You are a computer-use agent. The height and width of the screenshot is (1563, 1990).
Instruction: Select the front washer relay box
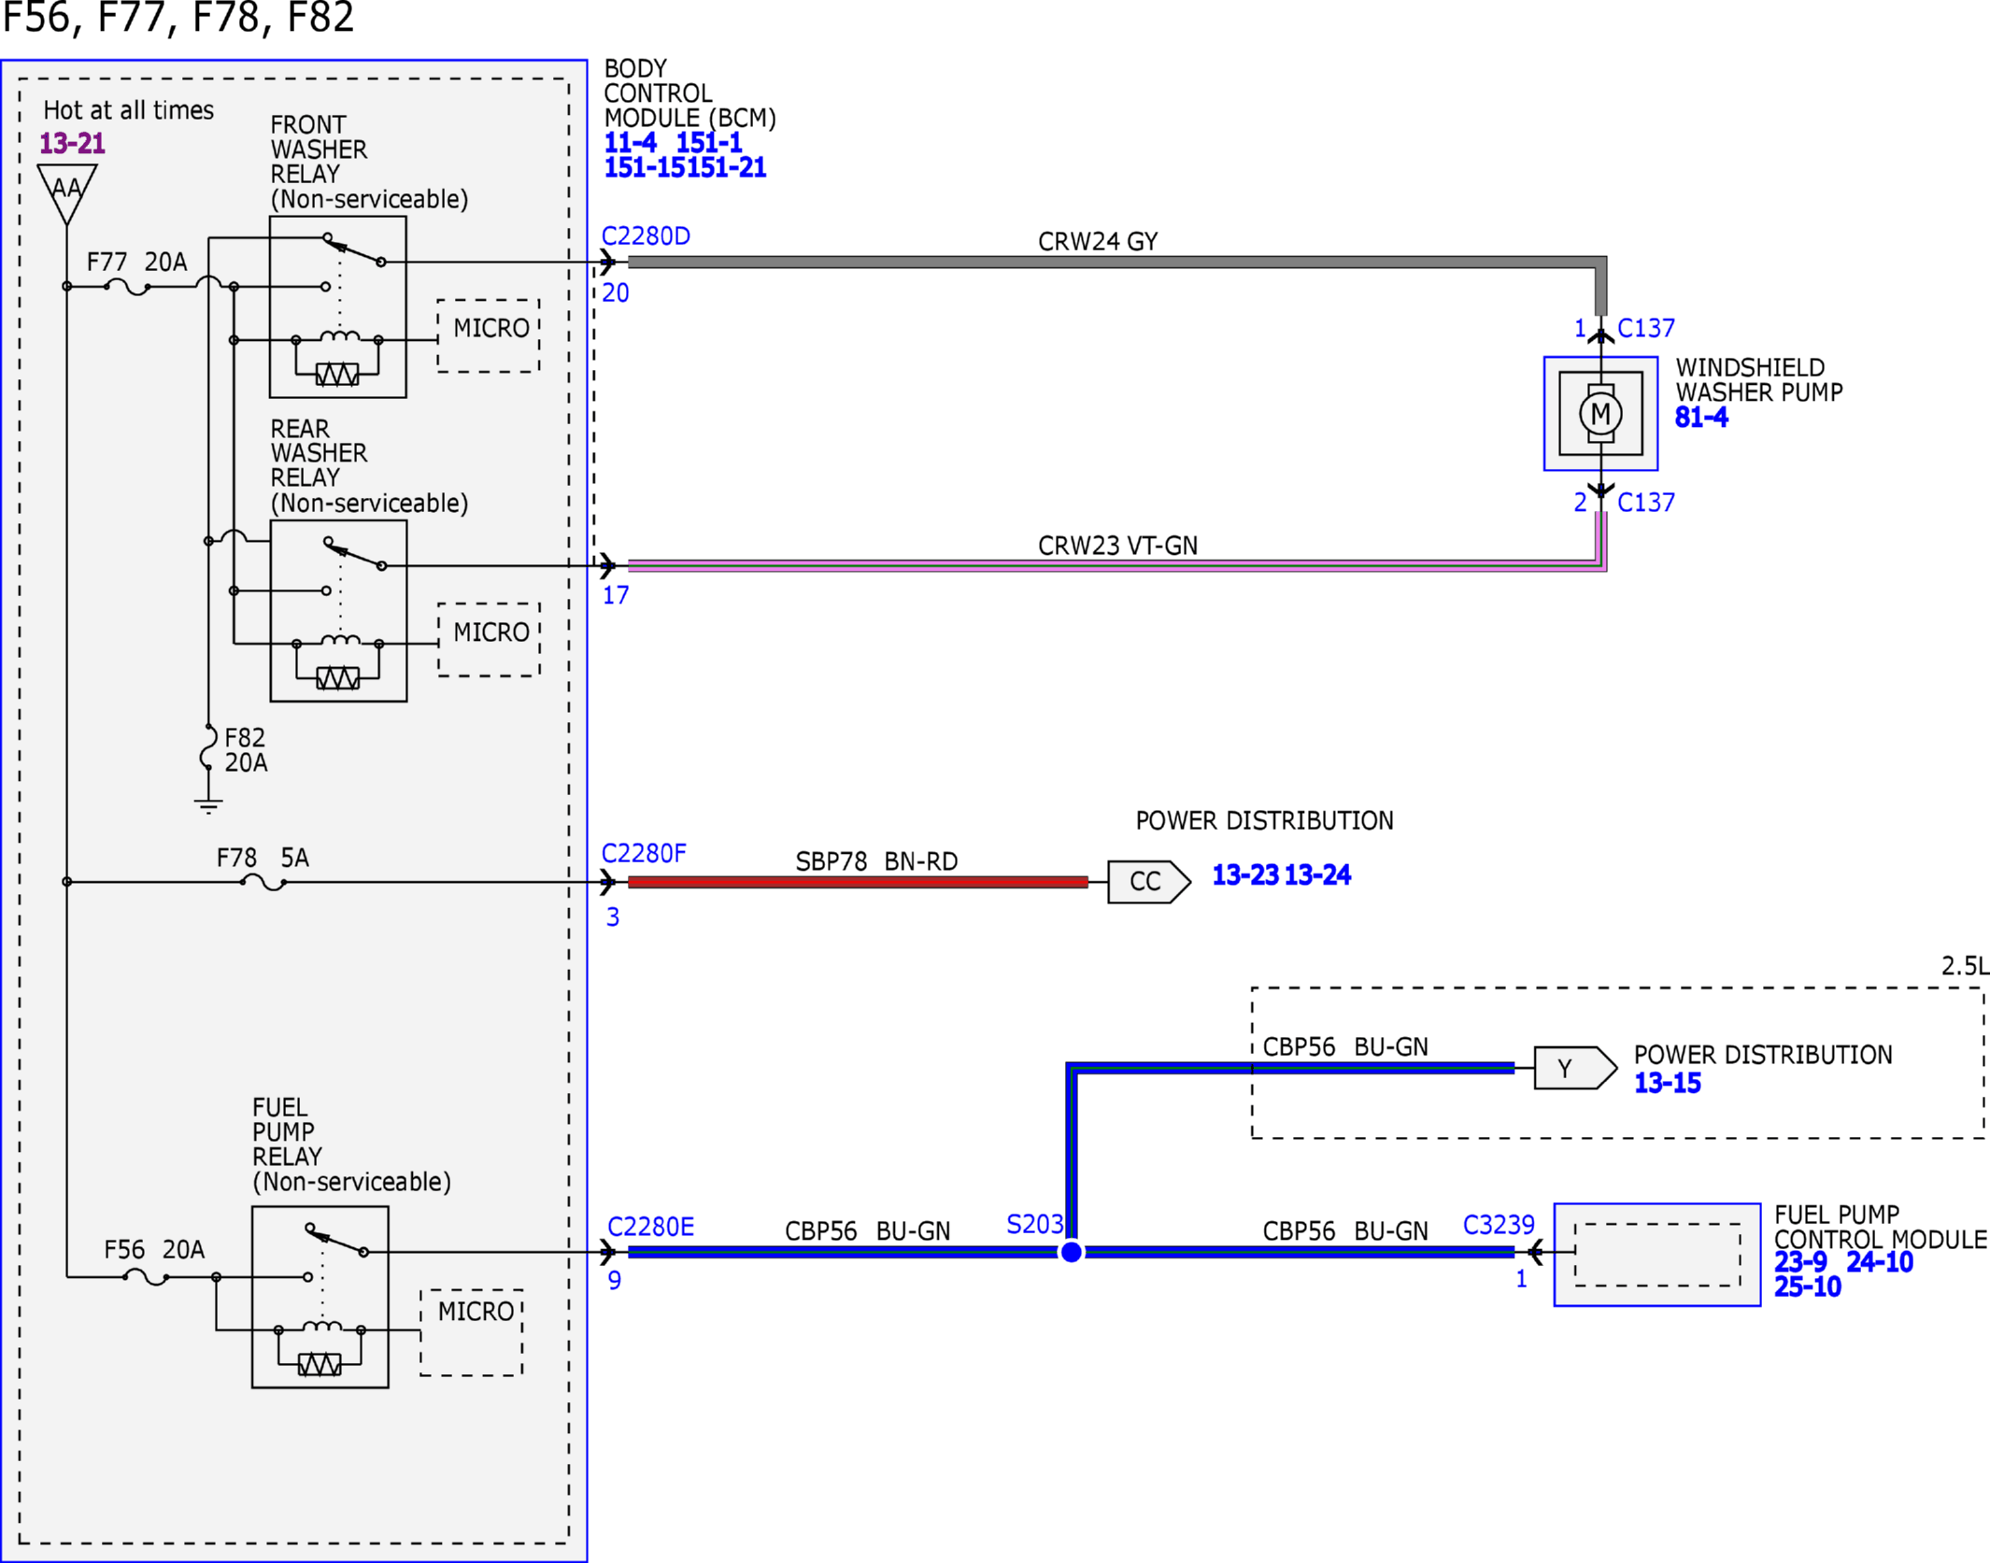point(338,307)
